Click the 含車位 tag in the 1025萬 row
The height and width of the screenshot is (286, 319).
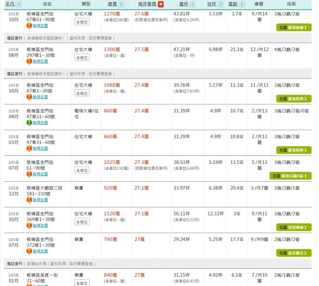click(x=82, y=171)
